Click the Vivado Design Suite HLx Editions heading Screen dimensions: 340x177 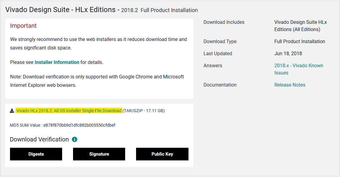pos(61,10)
